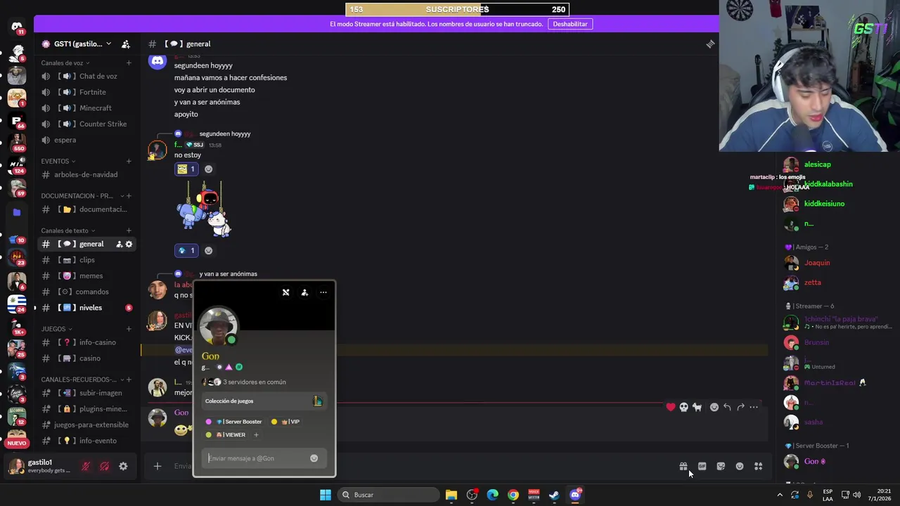Image resolution: width=900 pixels, height=506 pixels.
Task: Open emoji picker in Gon's message field
Action: [314, 458]
